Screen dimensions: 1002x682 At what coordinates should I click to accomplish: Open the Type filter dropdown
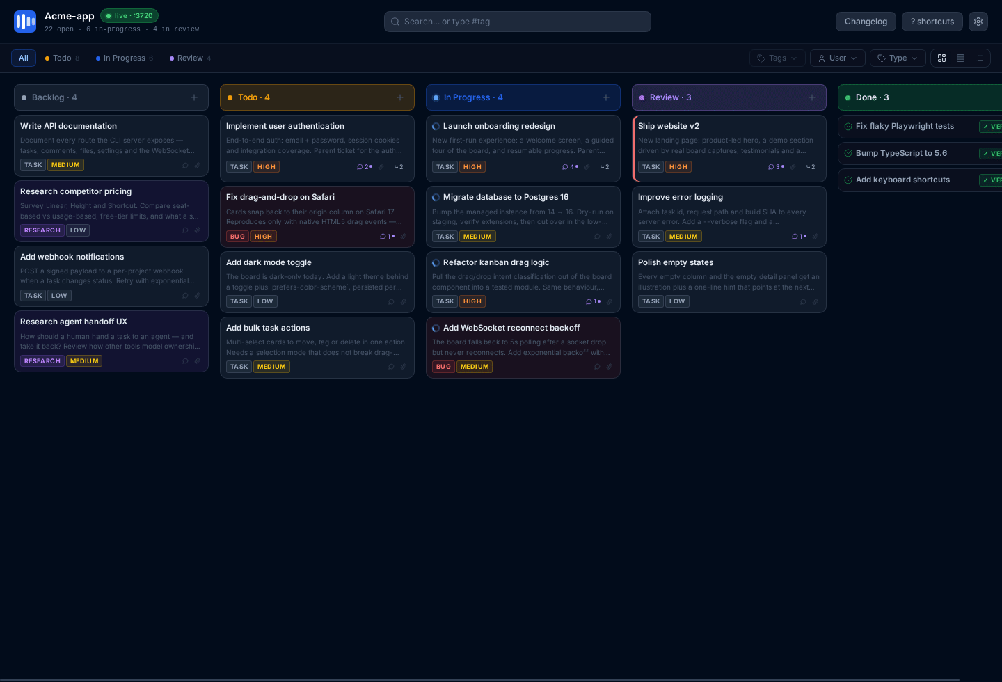pos(898,58)
